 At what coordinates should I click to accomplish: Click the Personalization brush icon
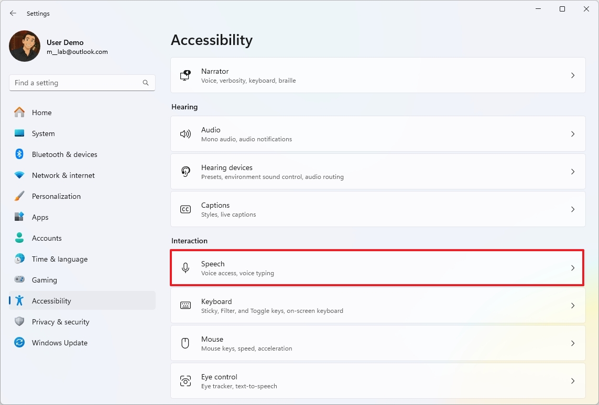tap(19, 196)
